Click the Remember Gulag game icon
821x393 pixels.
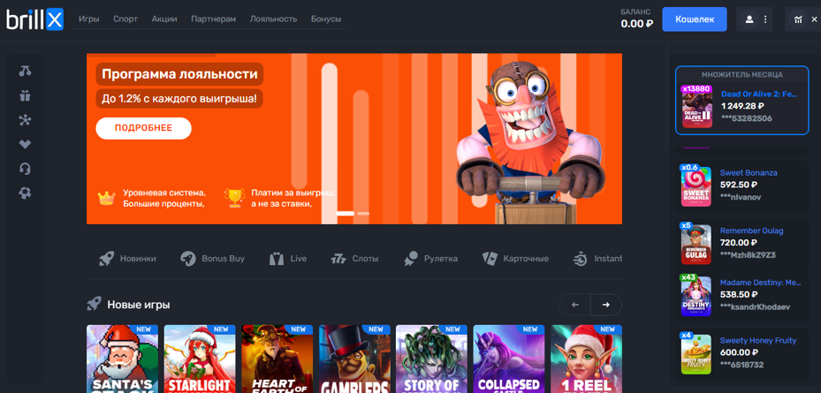696,245
